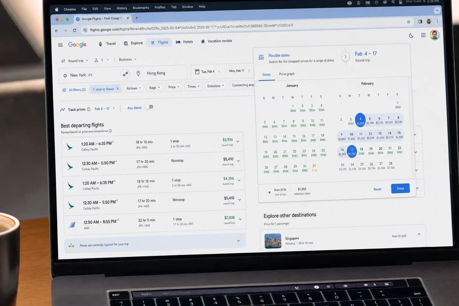
Task: Click the Flexible dates next arrow
Action: (345, 57)
